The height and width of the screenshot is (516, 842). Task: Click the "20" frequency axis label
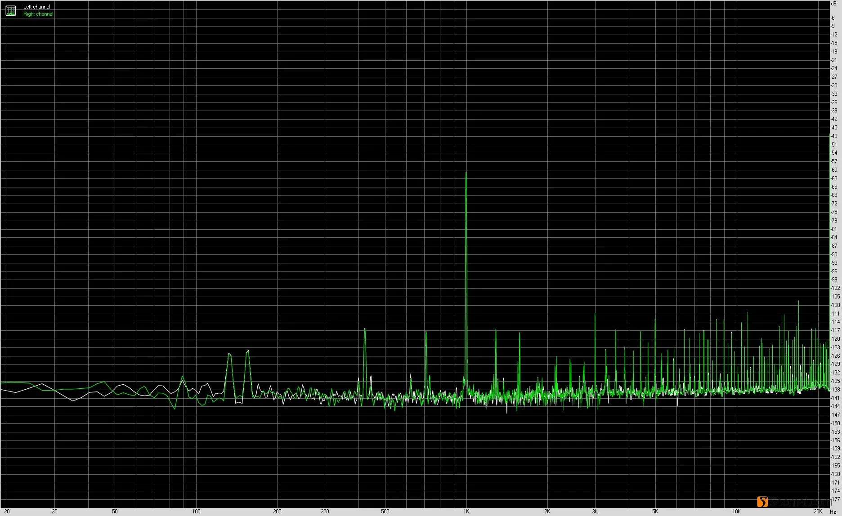pyautogui.click(x=7, y=512)
